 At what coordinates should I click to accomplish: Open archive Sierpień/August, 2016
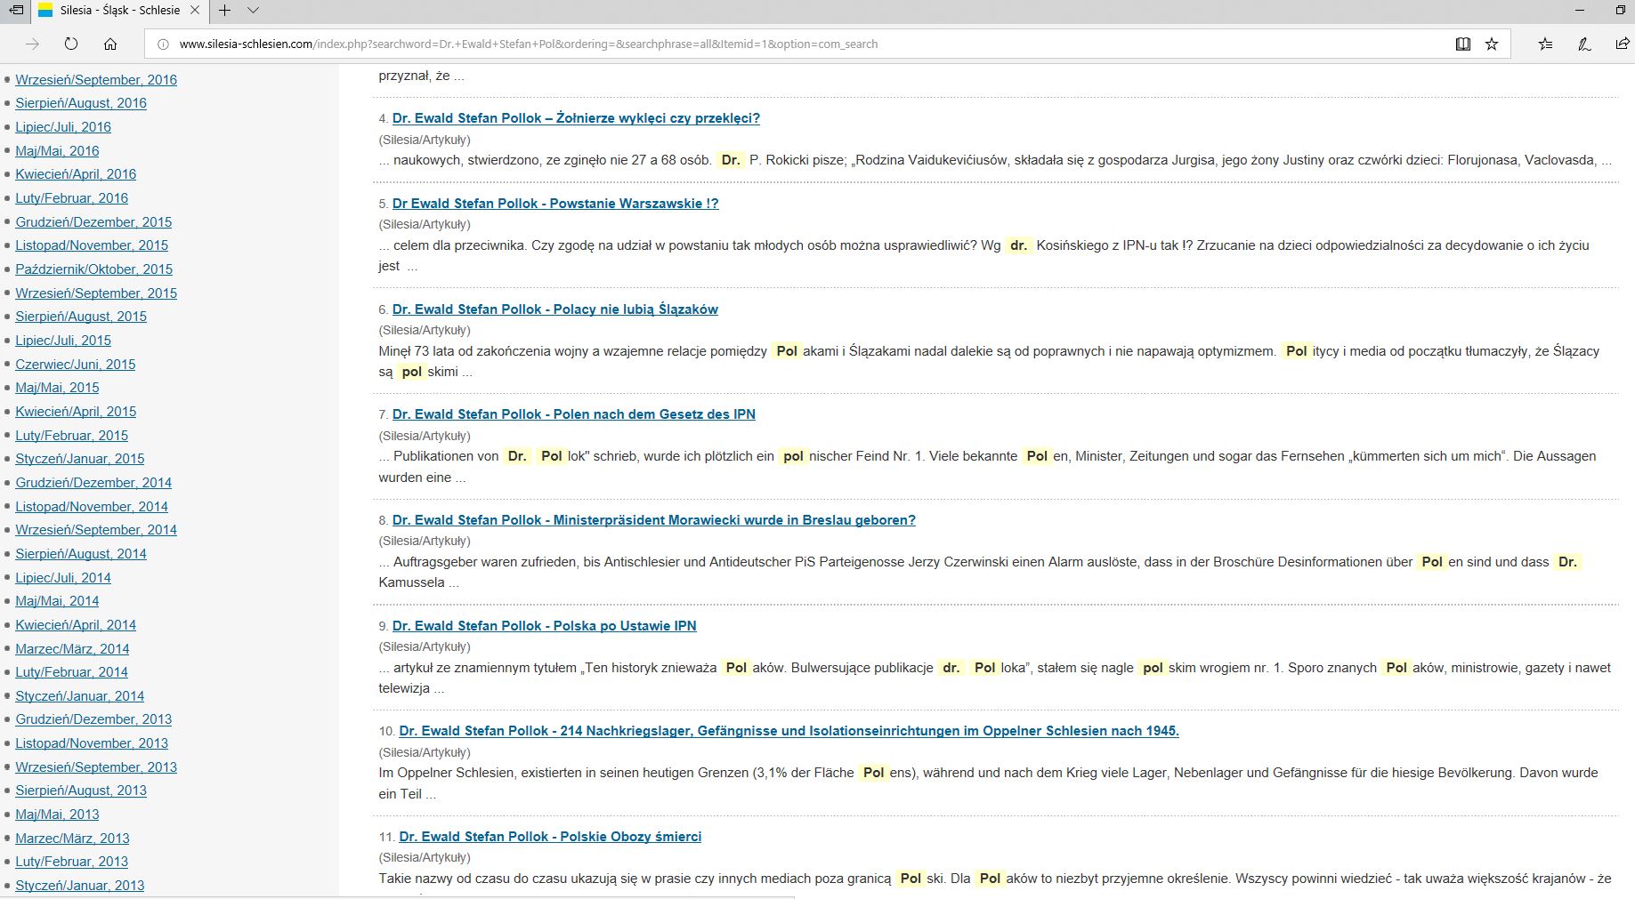pyautogui.click(x=81, y=103)
